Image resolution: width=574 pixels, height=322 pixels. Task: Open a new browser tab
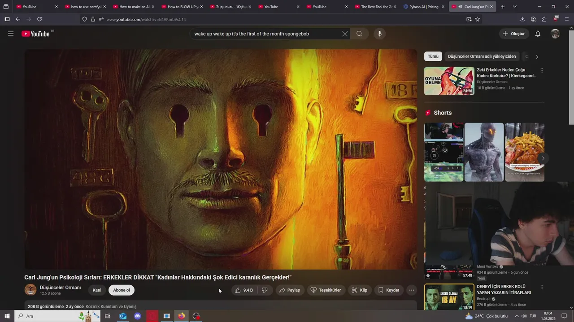coord(503,7)
